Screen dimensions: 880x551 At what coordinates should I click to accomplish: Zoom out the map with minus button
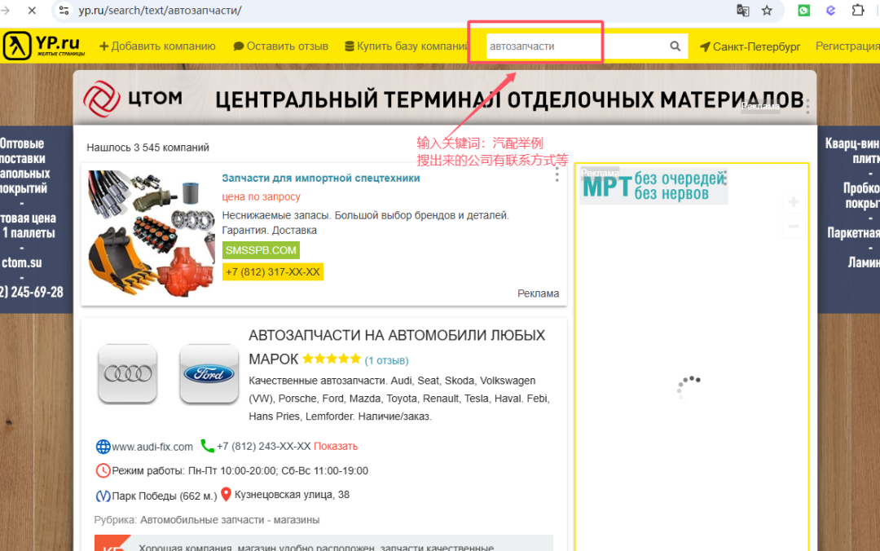click(x=793, y=227)
